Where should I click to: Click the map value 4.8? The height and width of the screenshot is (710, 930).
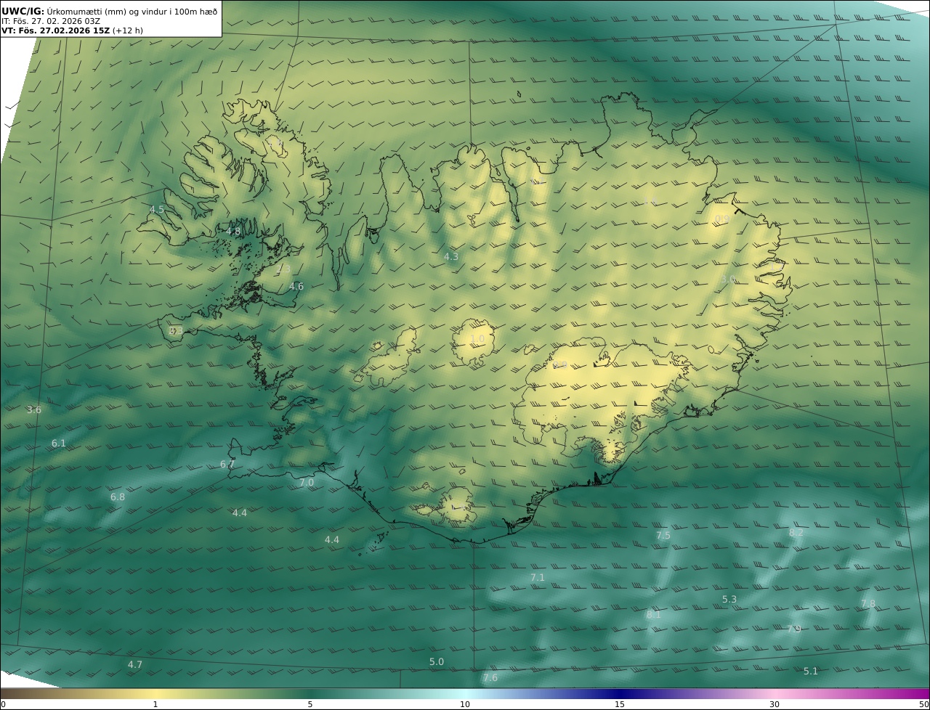tap(233, 232)
